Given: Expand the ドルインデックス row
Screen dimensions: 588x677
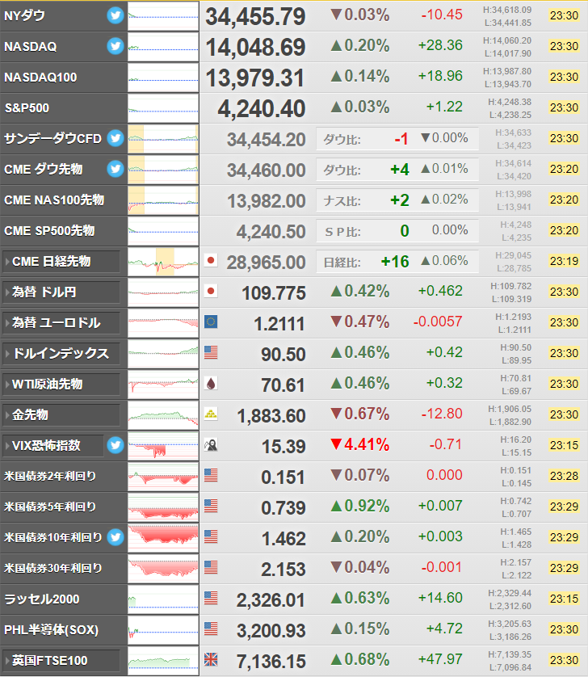Looking at the screenshot, I should tap(61, 354).
